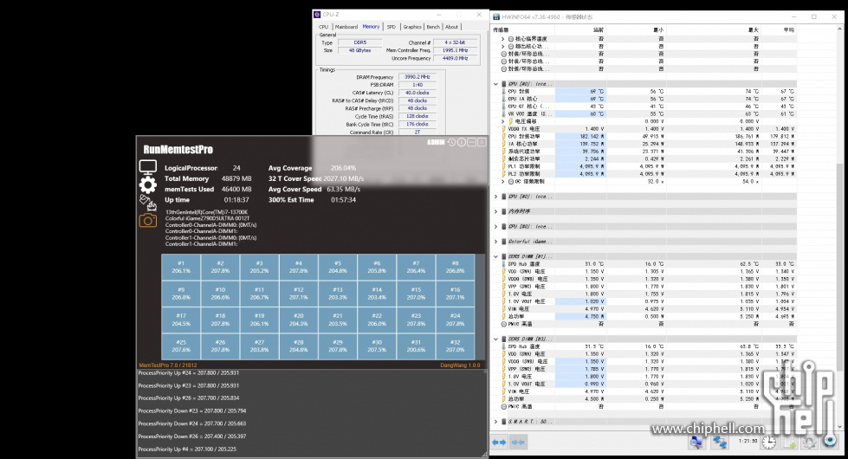The image size is (848, 459).
Task: Click HWiNFO magnifier monitor icon
Action: click(696, 443)
